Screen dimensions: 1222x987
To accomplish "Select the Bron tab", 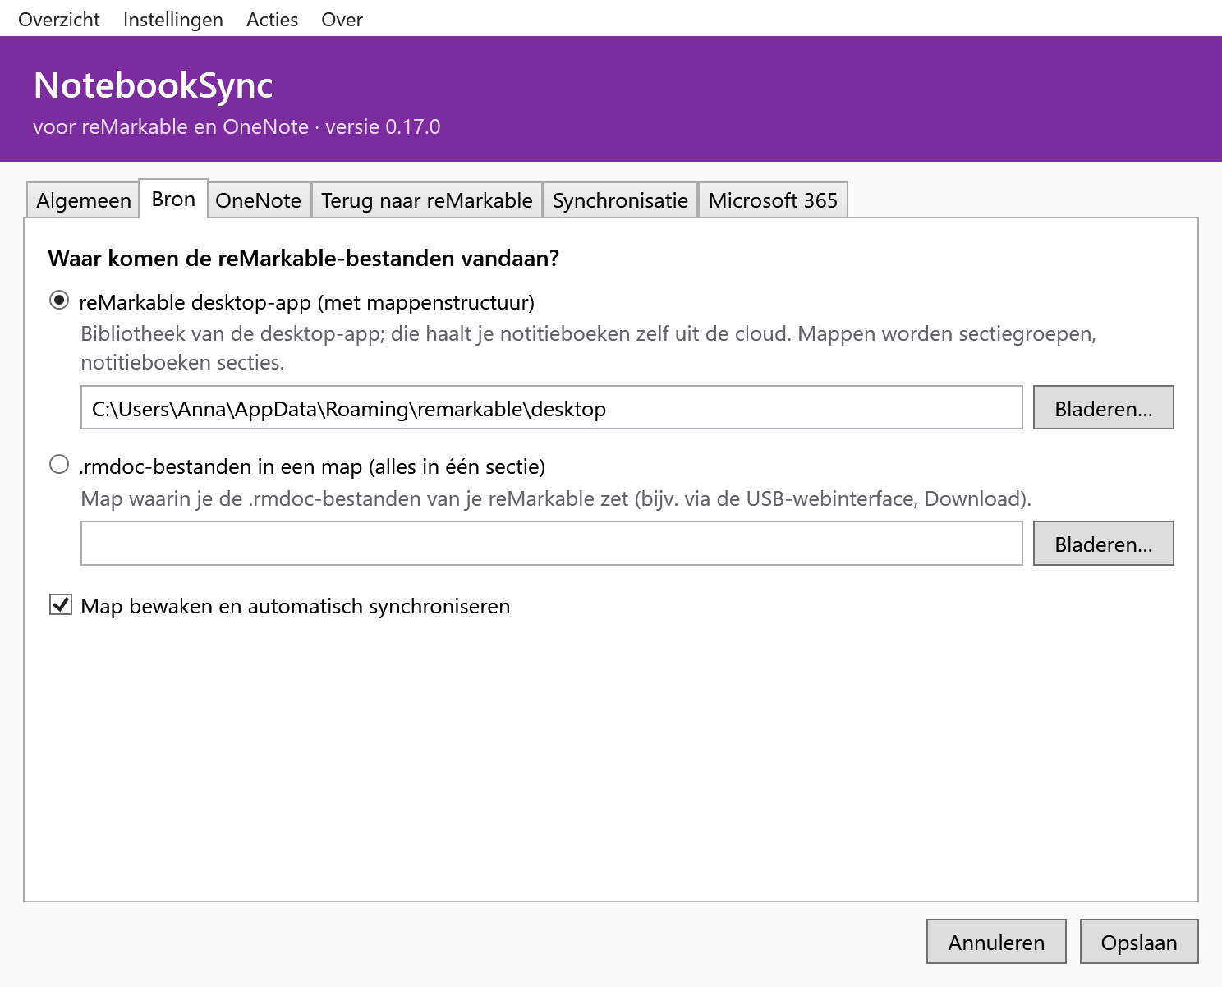I will [x=173, y=199].
